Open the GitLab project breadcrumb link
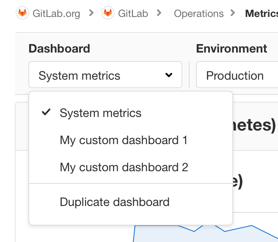This screenshot has height=242, width=278. pos(133,14)
